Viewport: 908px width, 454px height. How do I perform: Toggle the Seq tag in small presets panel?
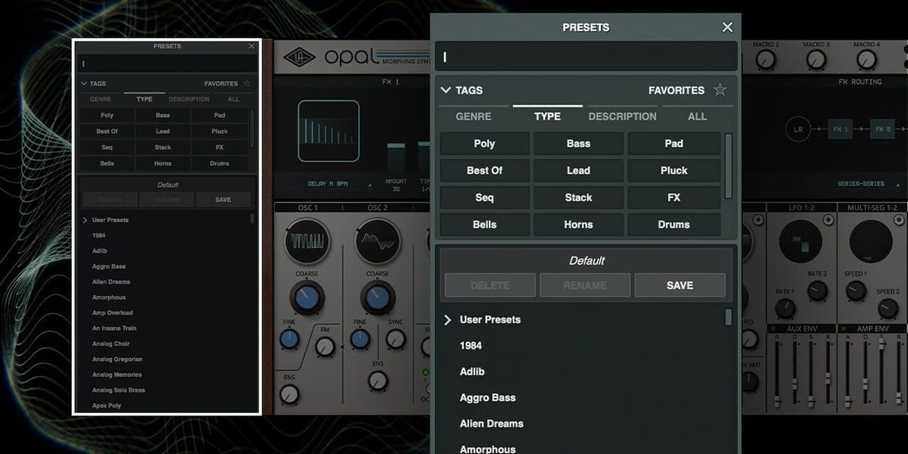click(107, 148)
